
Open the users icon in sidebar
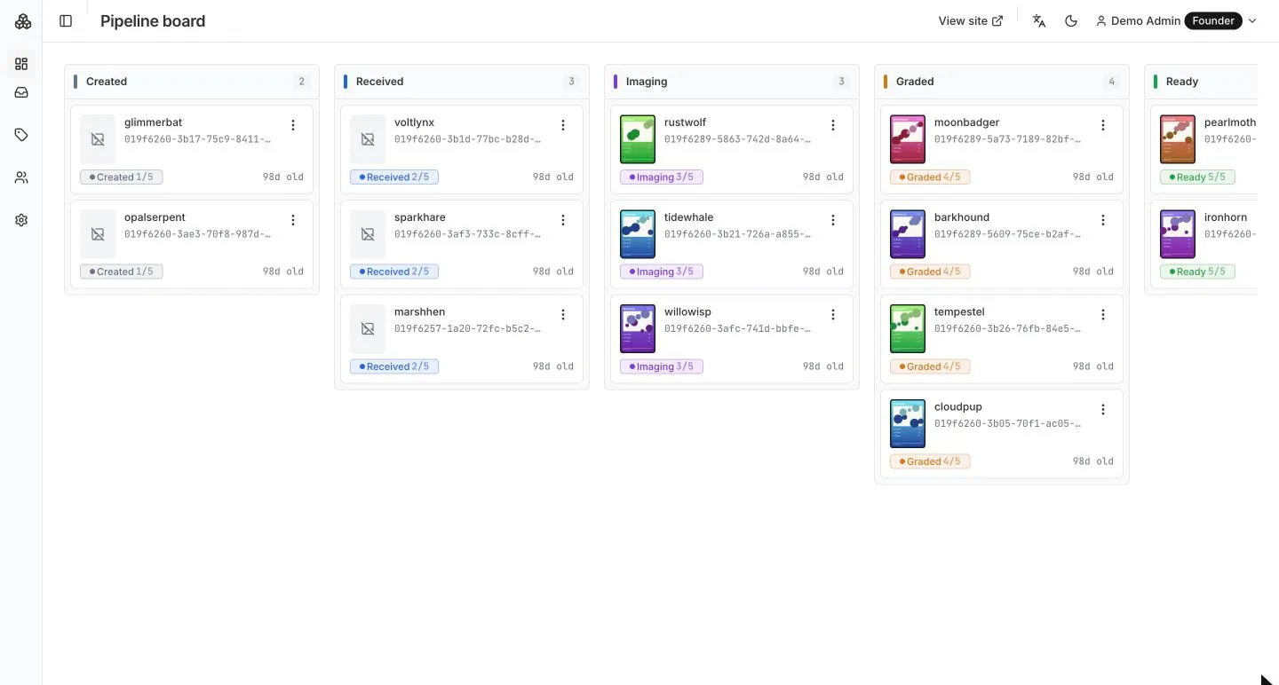21,177
